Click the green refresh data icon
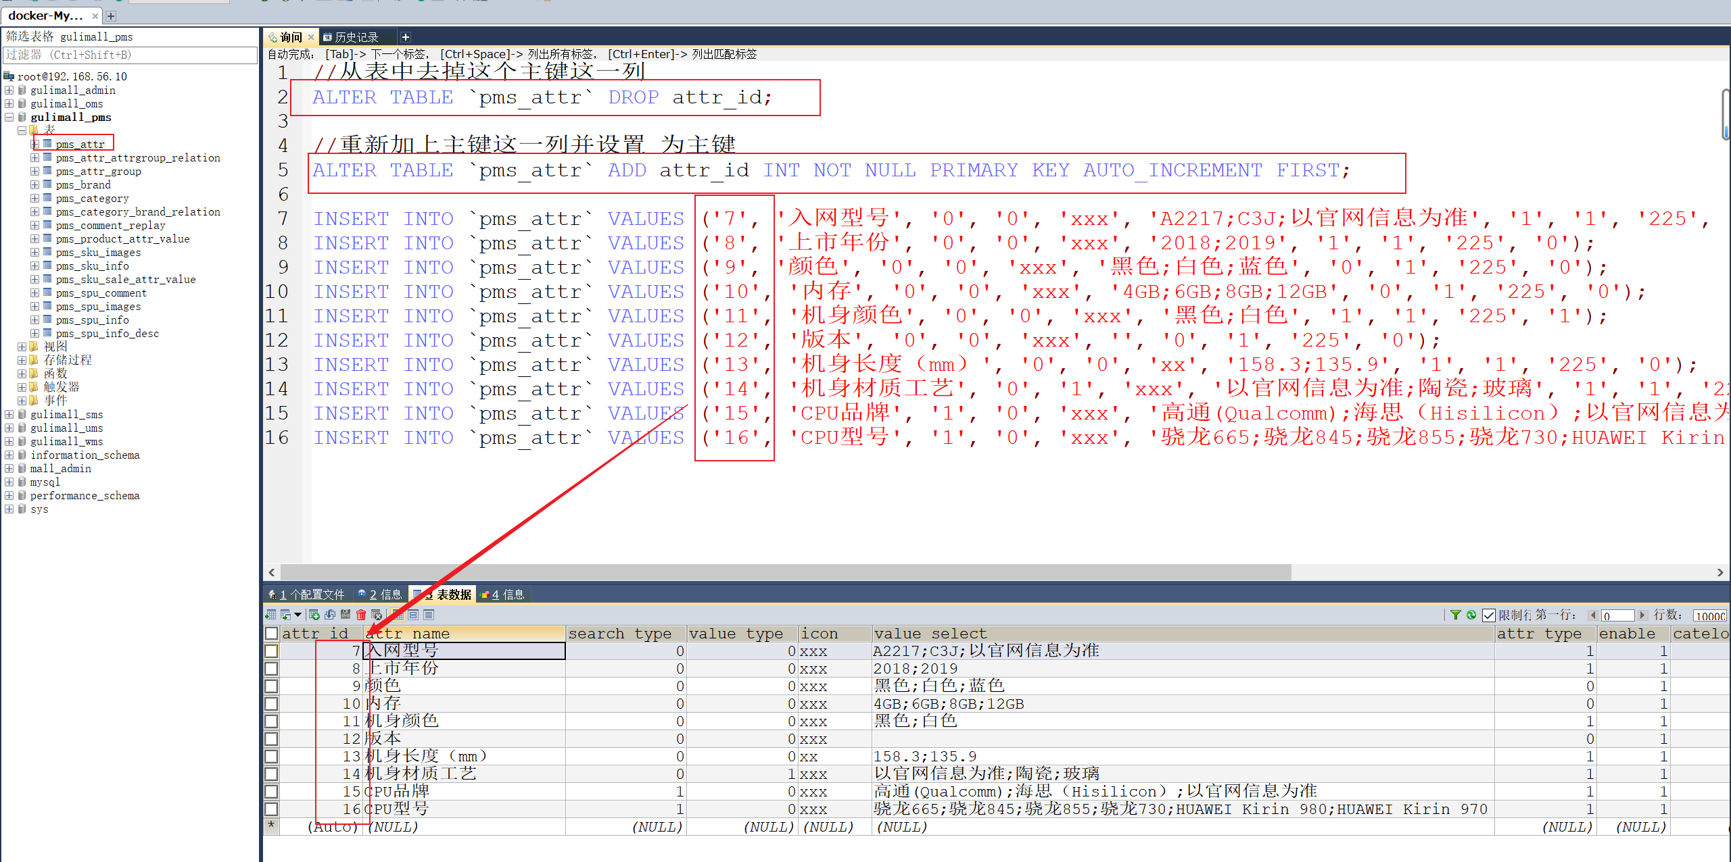This screenshot has width=1731, height=862. click(x=1471, y=615)
